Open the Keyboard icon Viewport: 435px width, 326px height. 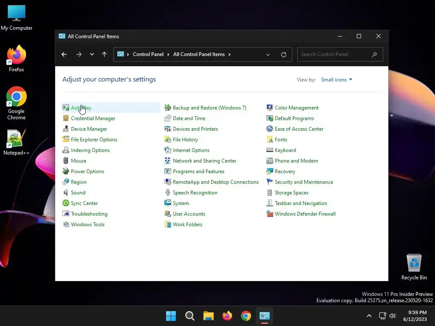tap(270, 150)
